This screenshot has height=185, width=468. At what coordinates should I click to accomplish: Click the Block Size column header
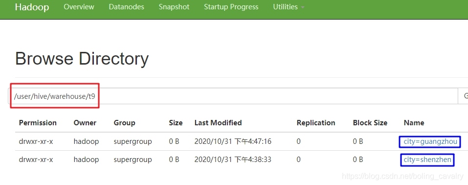point(370,123)
